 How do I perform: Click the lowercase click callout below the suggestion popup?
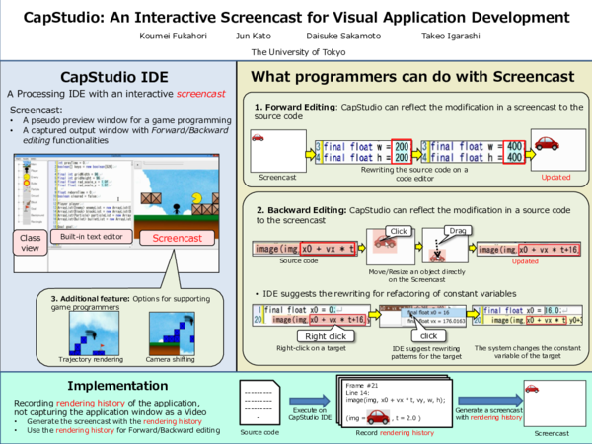pos(428,335)
